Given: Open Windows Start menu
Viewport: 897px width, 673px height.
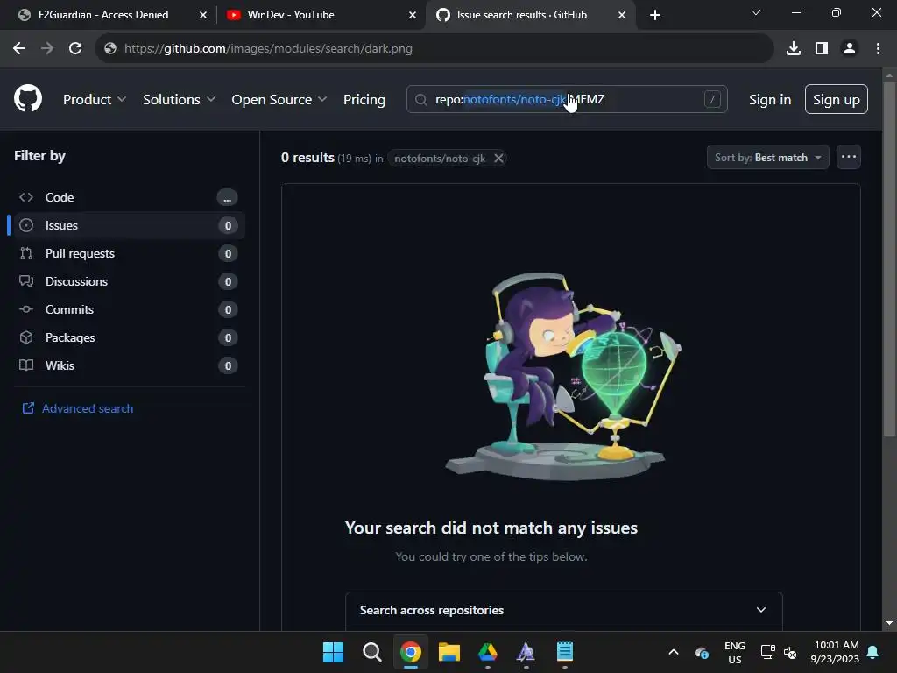Looking at the screenshot, I should (333, 652).
